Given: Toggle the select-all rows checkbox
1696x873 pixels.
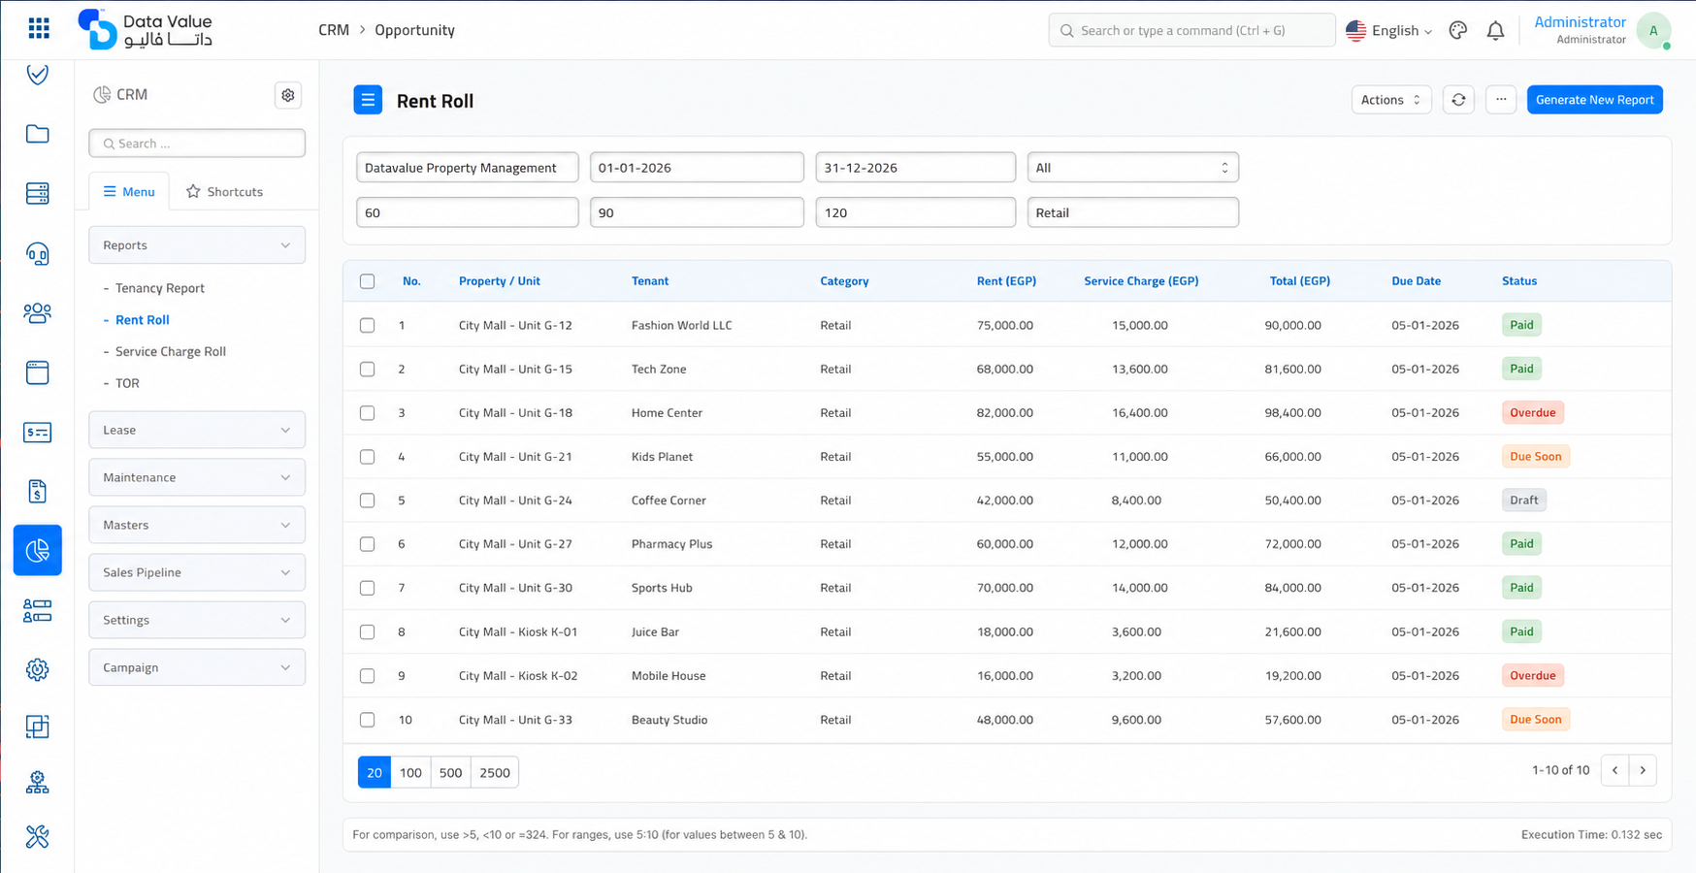Looking at the screenshot, I should click(367, 281).
